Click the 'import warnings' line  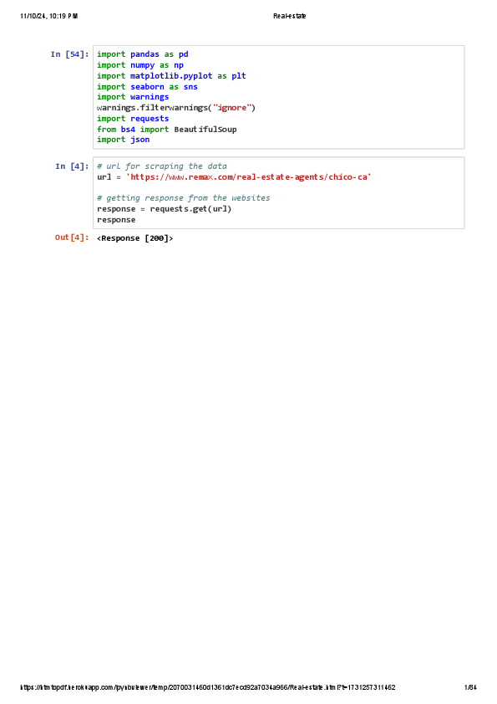pos(133,97)
